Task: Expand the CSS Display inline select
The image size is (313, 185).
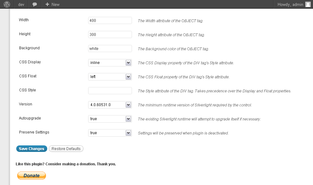Action: (110, 63)
